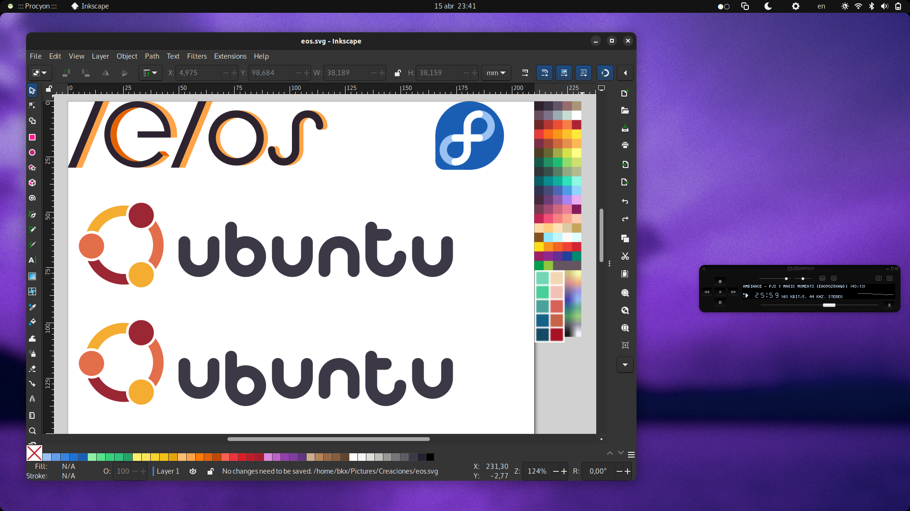Screen dimensions: 910x511
Task: Select the Rectangle tool
Action: 32,137
